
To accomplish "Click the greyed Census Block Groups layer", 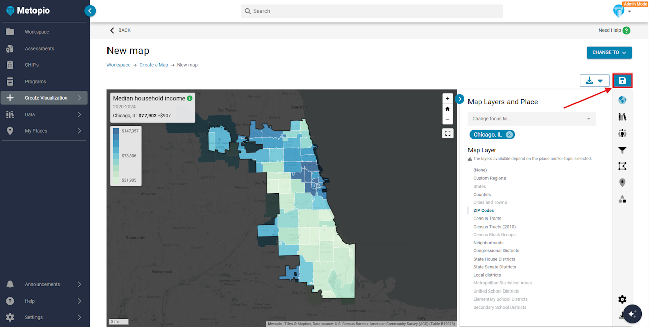I will tap(494, 235).
